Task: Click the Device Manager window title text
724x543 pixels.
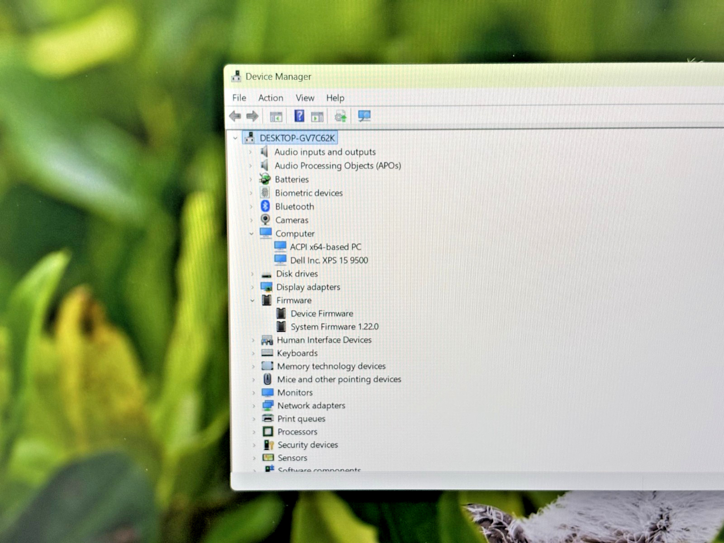Action: point(278,76)
